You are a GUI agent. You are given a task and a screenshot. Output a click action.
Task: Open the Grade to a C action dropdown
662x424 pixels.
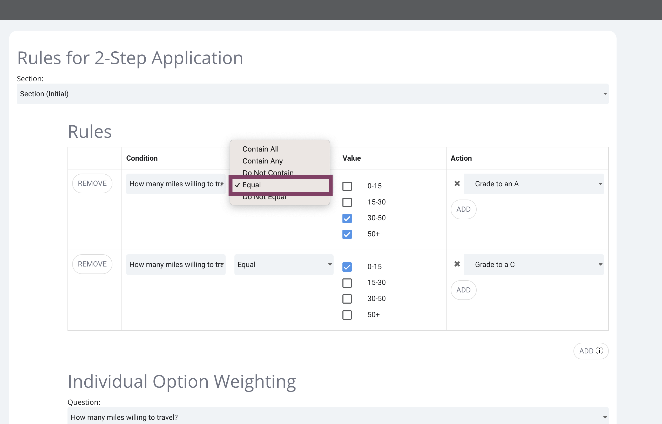point(534,265)
